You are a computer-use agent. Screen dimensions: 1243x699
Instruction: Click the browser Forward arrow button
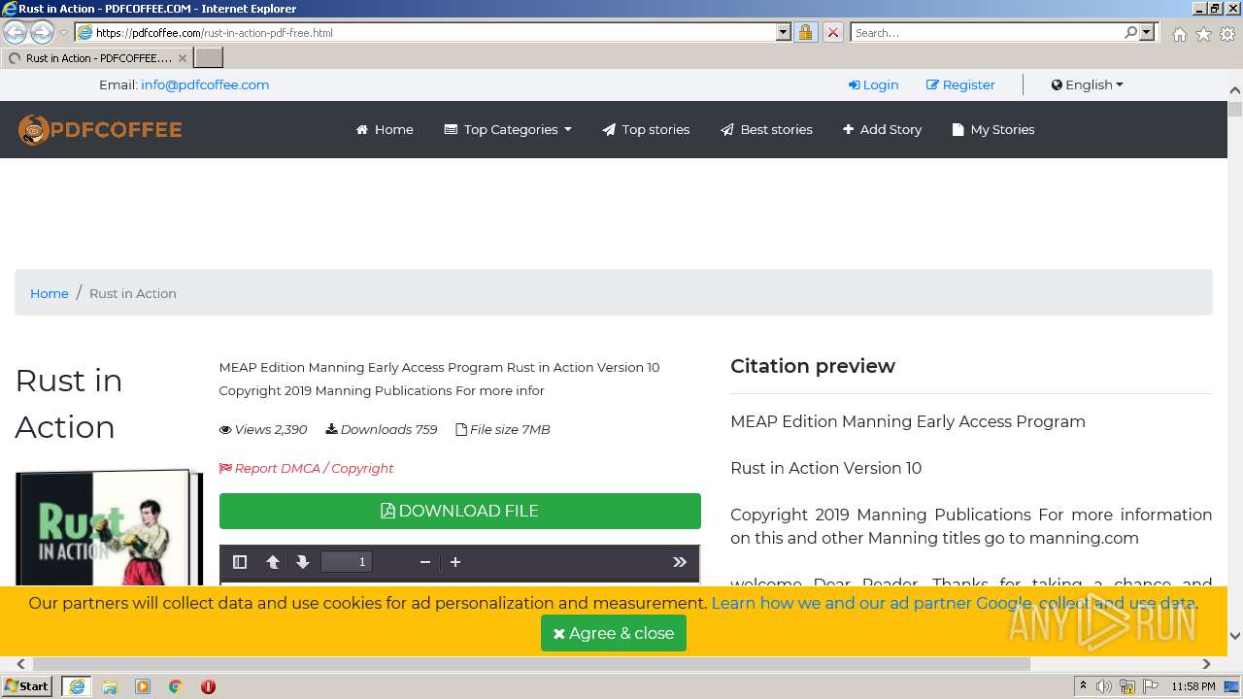(42, 32)
